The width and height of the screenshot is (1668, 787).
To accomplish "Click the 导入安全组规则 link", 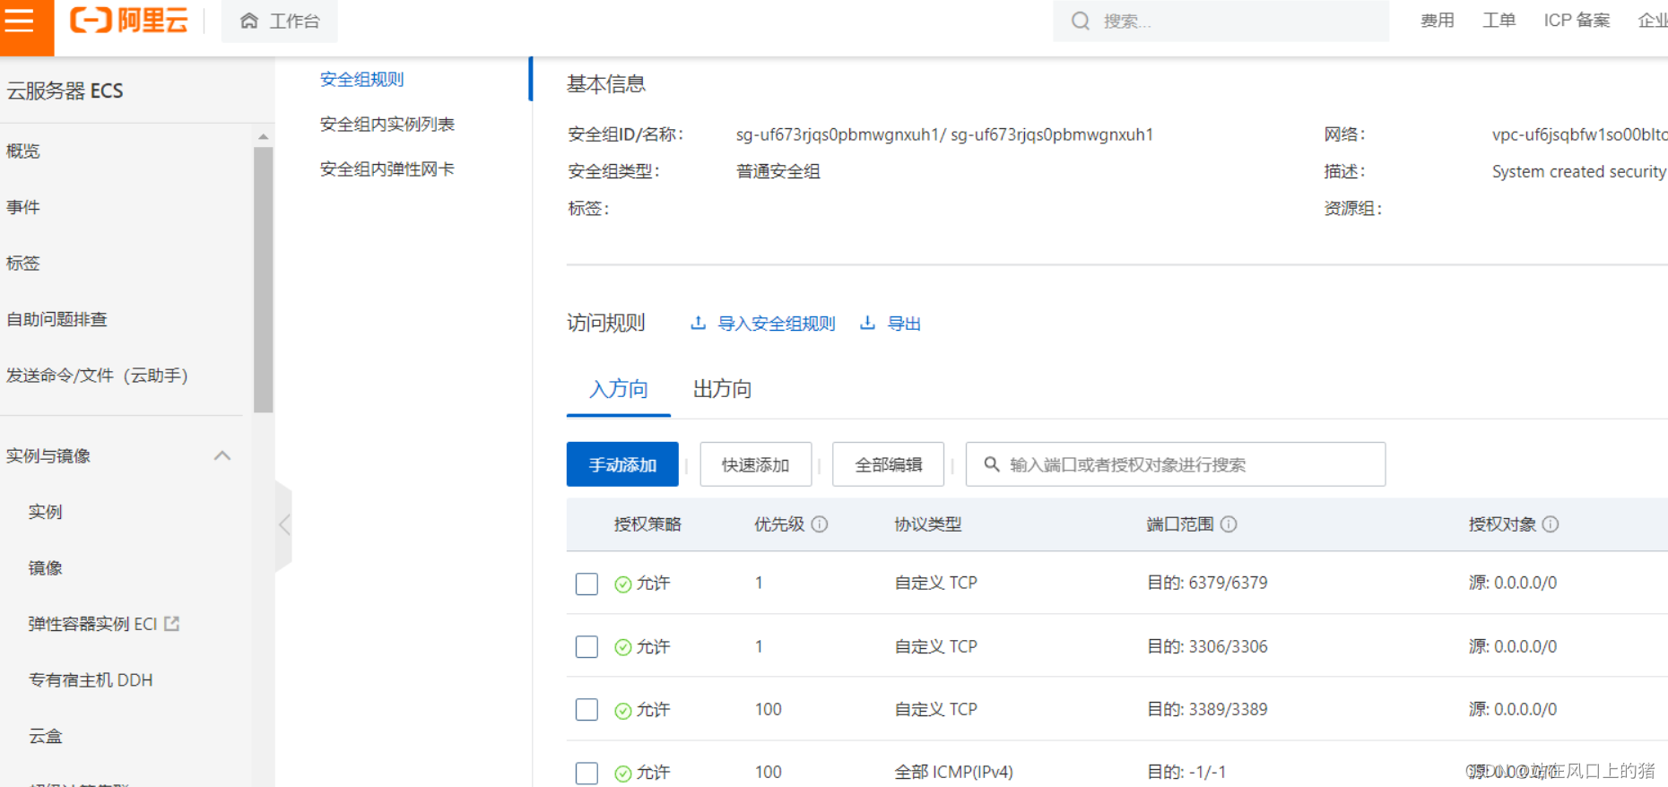I will click(x=777, y=324).
